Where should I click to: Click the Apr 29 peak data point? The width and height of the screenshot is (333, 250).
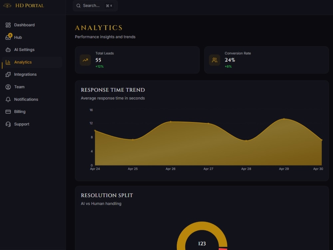pyautogui.click(x=284, y=119)
